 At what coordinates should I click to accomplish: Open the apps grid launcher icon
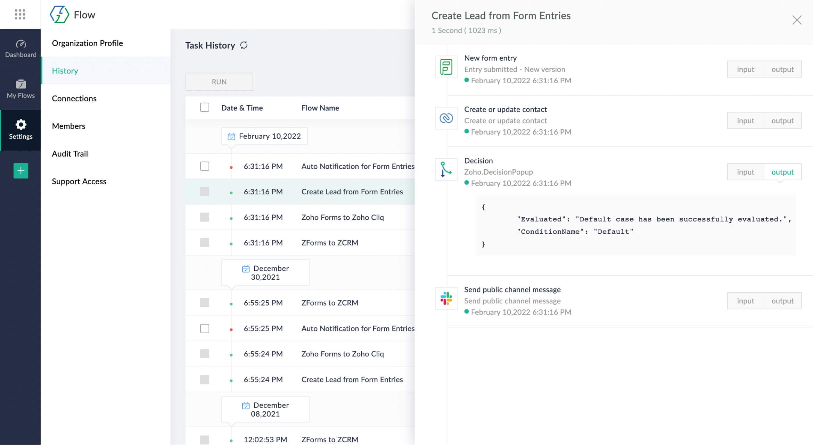20,14
